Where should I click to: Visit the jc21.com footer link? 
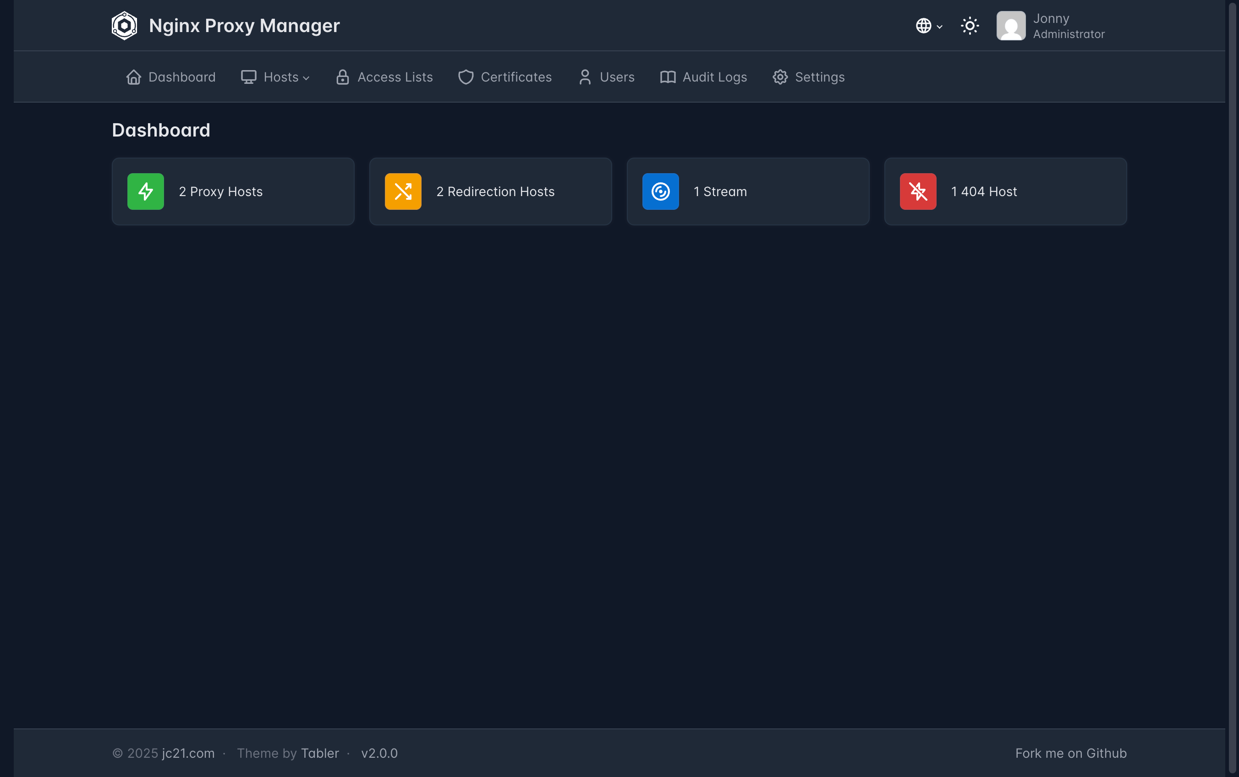tap(188, 753)
